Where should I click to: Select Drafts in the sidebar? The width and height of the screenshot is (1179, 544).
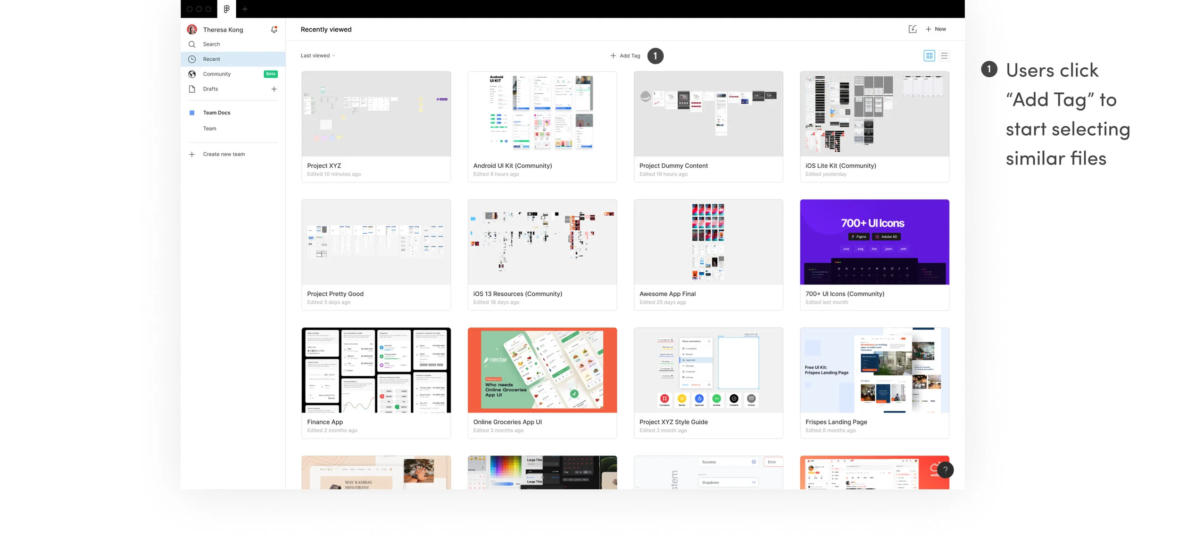click(210, 89)
